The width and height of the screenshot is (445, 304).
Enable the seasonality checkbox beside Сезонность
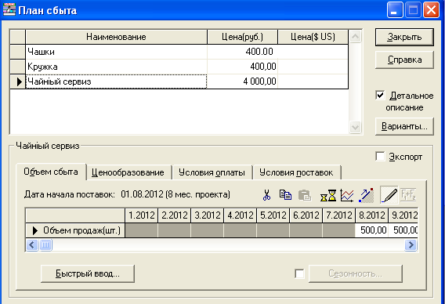pyautogui.click(x=300, y=273)
